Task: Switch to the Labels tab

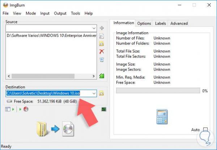Action: pyautogui.click(x=160, y=24)
